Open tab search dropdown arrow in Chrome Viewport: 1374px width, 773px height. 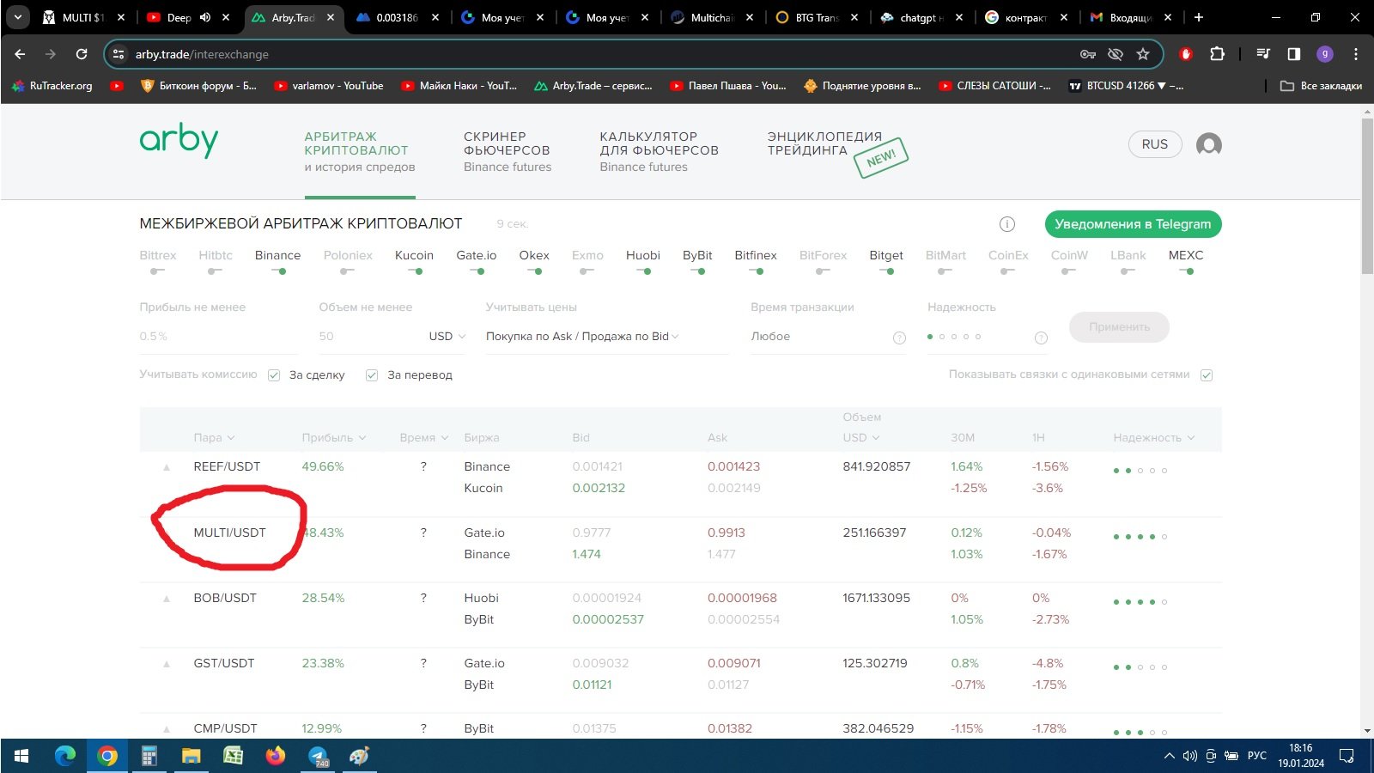(17, 17)
